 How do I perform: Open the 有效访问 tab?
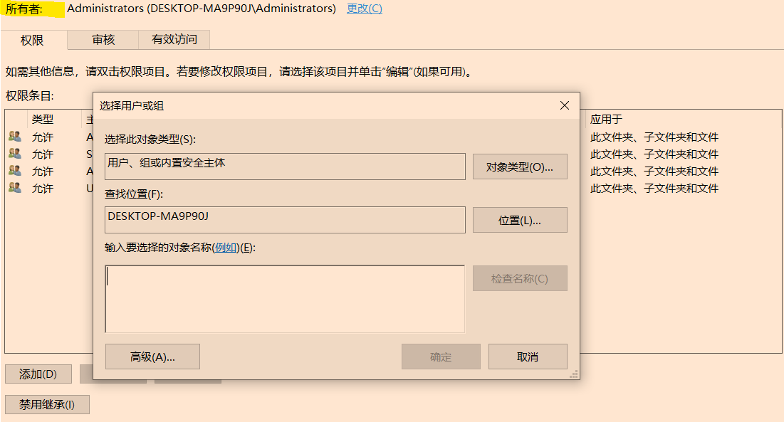coord(174,39)
